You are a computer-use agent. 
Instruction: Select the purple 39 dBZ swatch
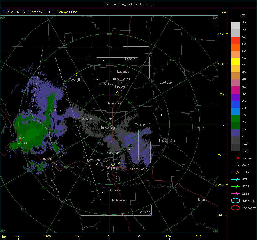(235, 97)
